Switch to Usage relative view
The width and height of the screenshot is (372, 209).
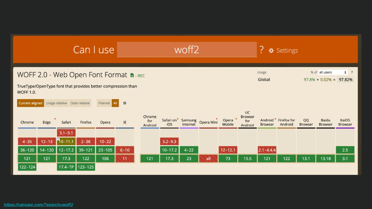(56, 103)
